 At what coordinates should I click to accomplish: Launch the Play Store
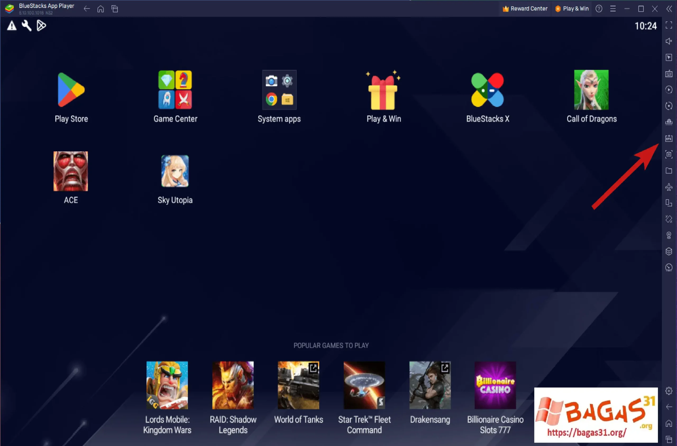click(71, 90)
